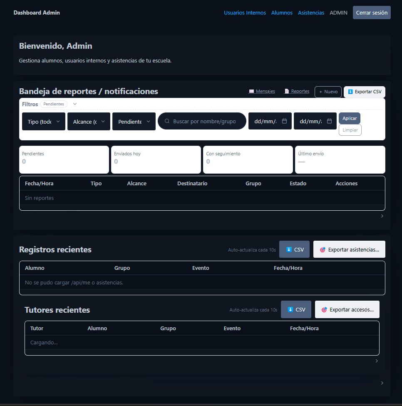
Task: Select the Alumnos navigation item
Action: 282,13
